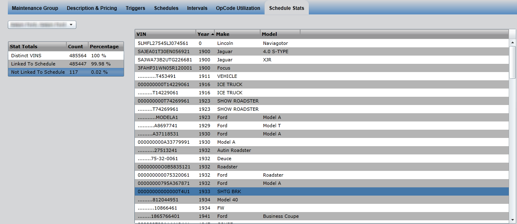Sort the grid by Make column

point(237,34)
